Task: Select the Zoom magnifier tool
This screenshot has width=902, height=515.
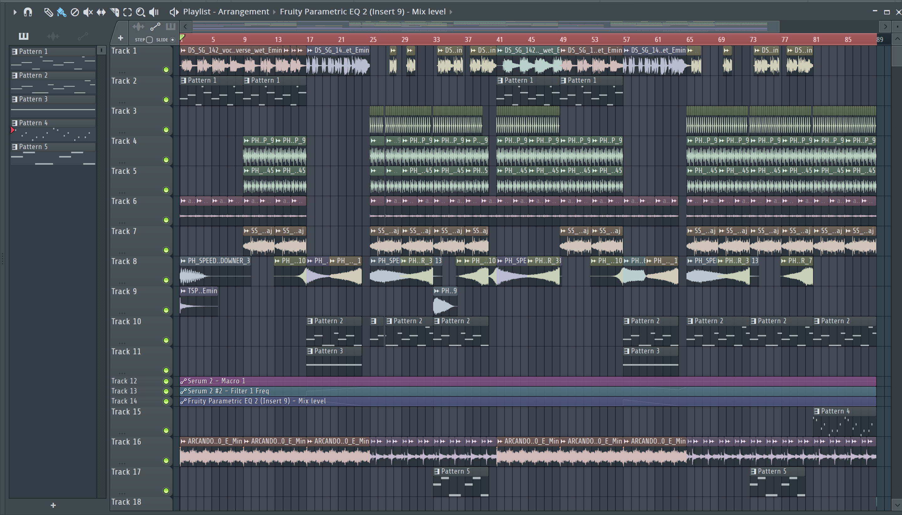Action: pos(140,12)
